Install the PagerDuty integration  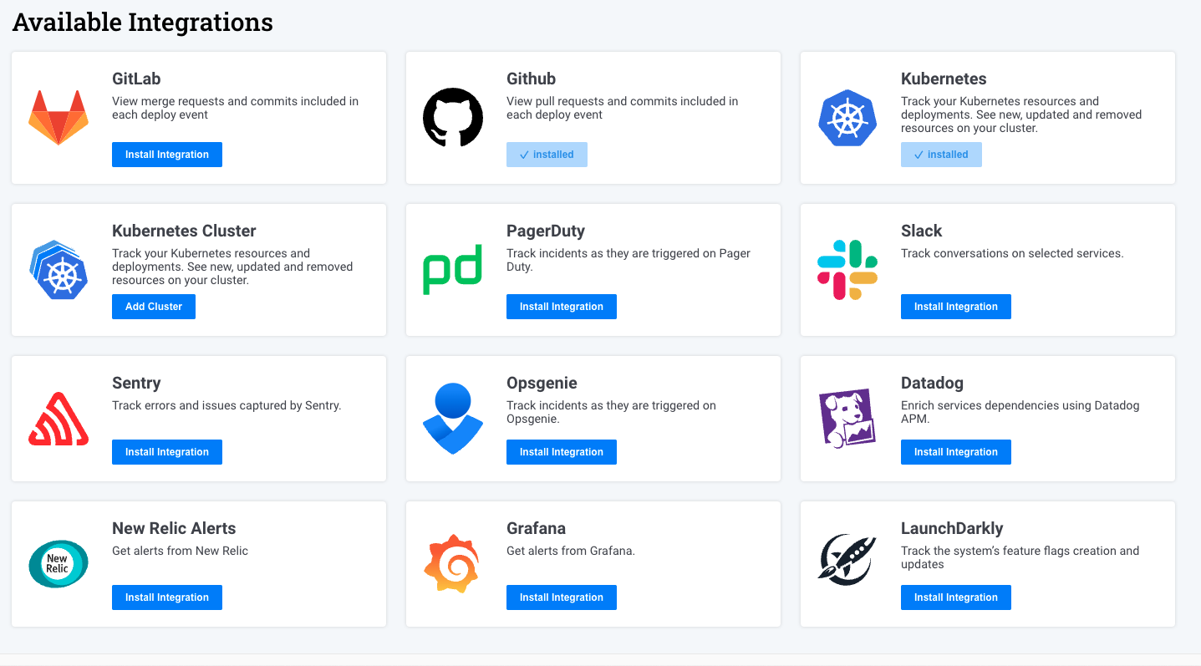coord(562,307)
